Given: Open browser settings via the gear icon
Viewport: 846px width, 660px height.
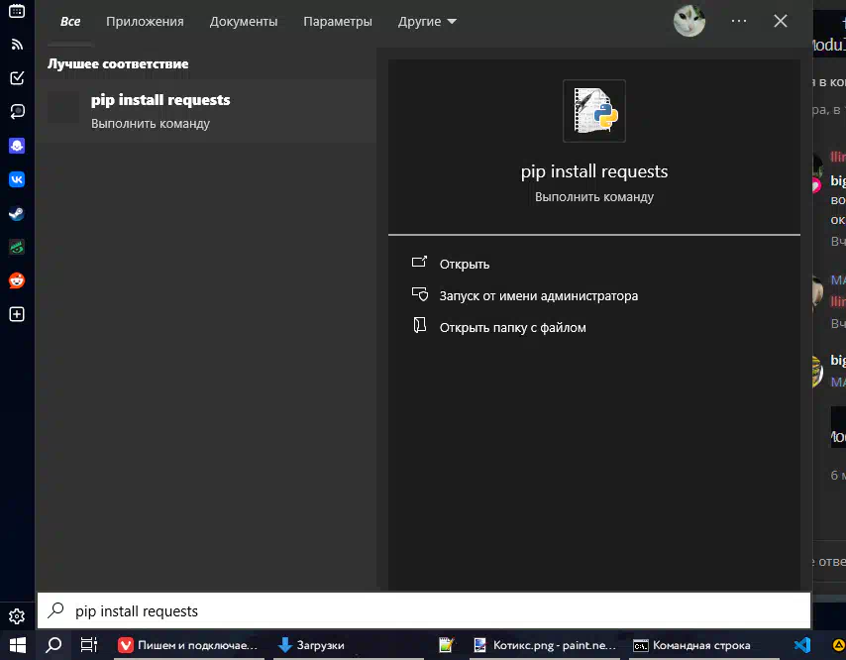Looking at the screenshot, I should click(x=17, y=615).
